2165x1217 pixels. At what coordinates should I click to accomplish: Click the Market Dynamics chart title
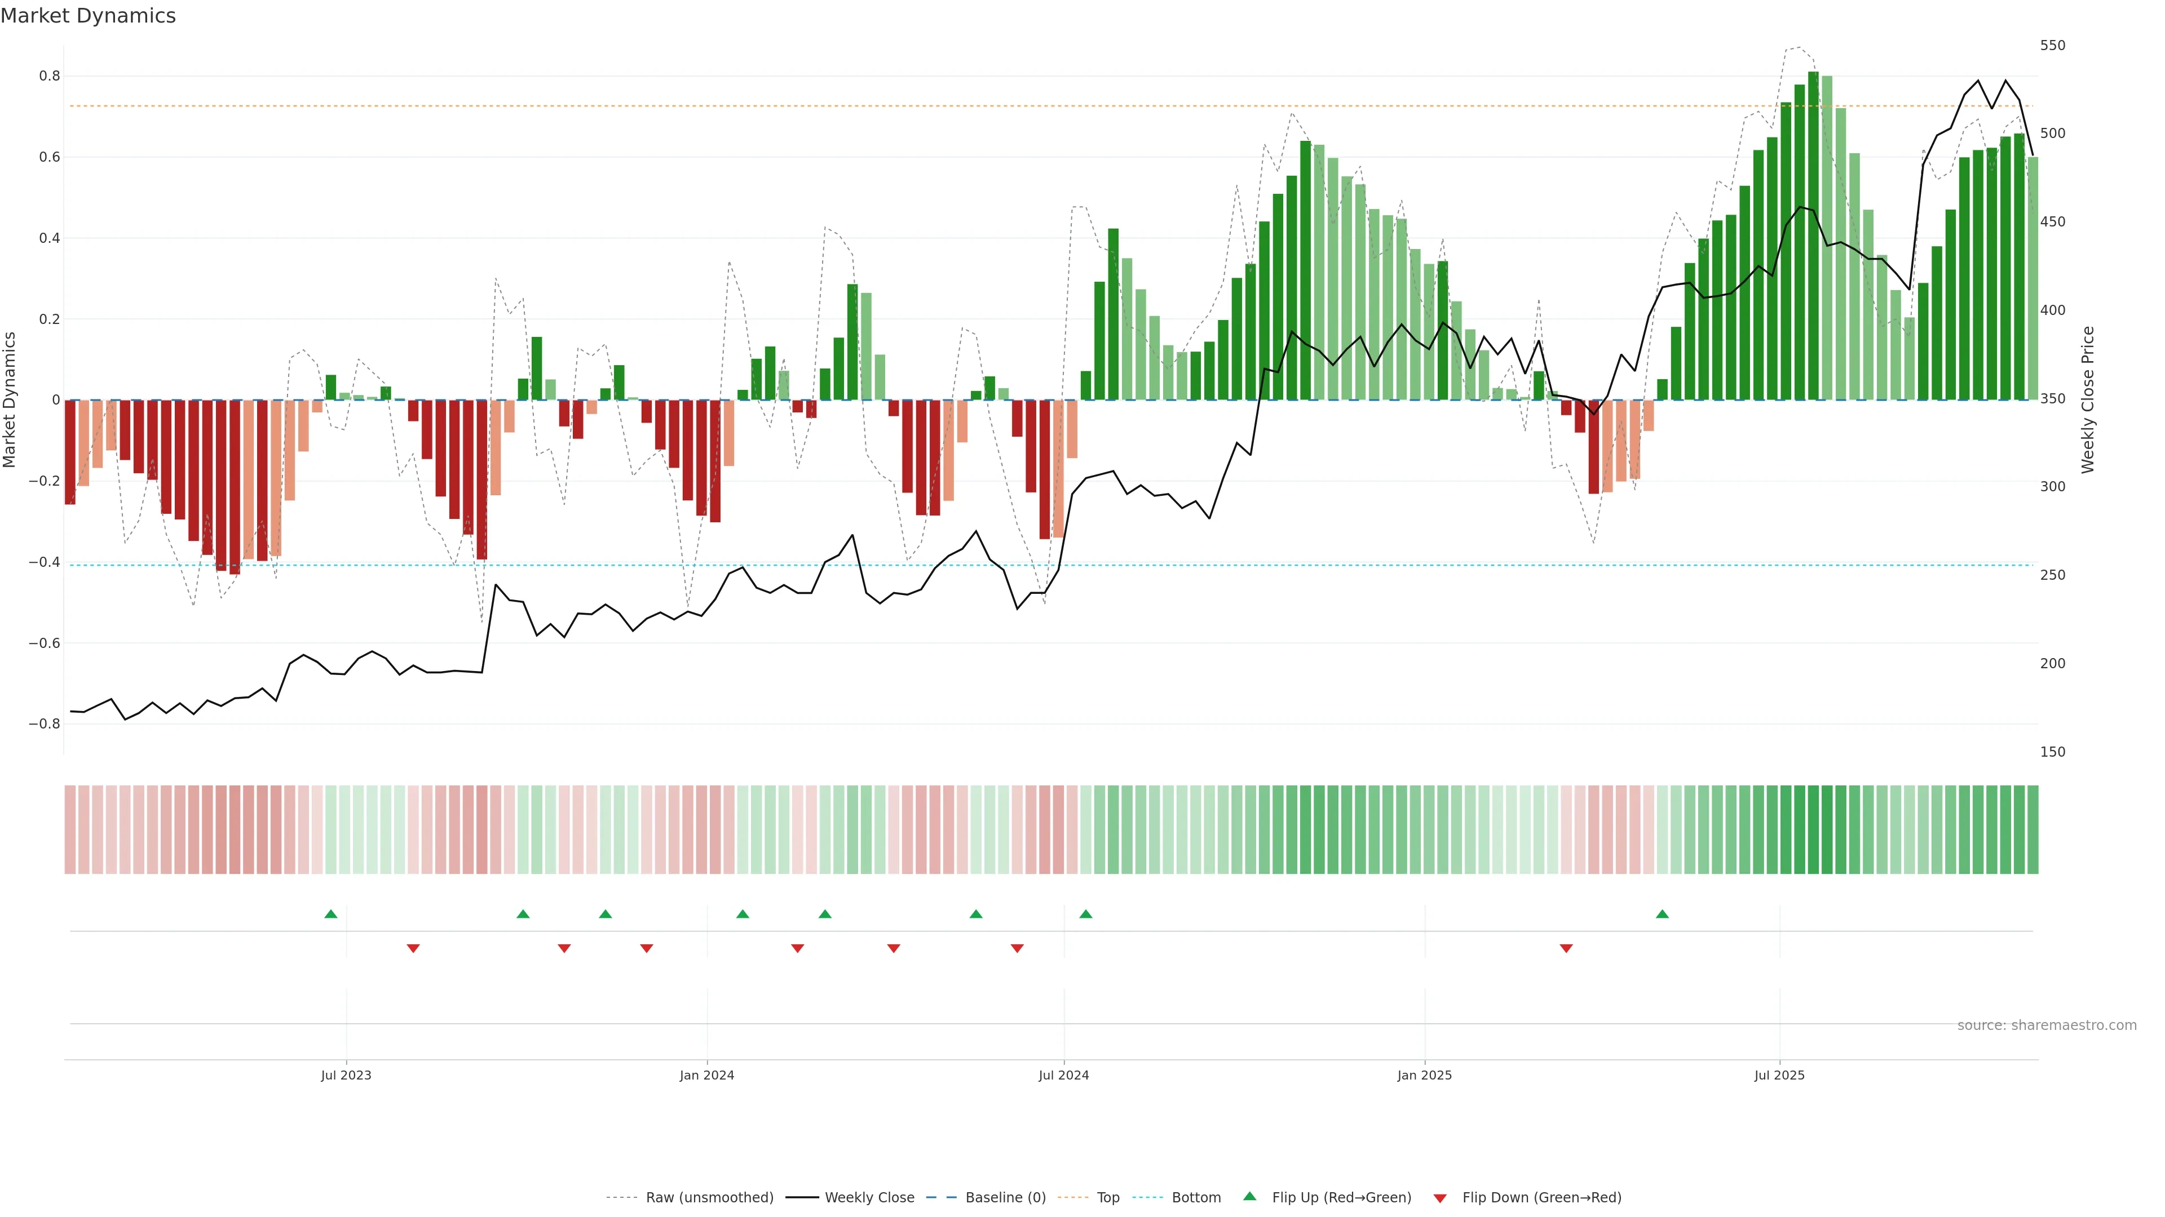(89, 16)
